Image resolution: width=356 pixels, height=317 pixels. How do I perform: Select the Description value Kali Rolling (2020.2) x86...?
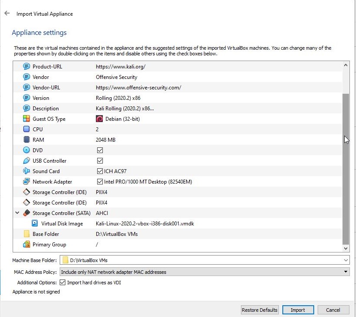coord(125,109)
